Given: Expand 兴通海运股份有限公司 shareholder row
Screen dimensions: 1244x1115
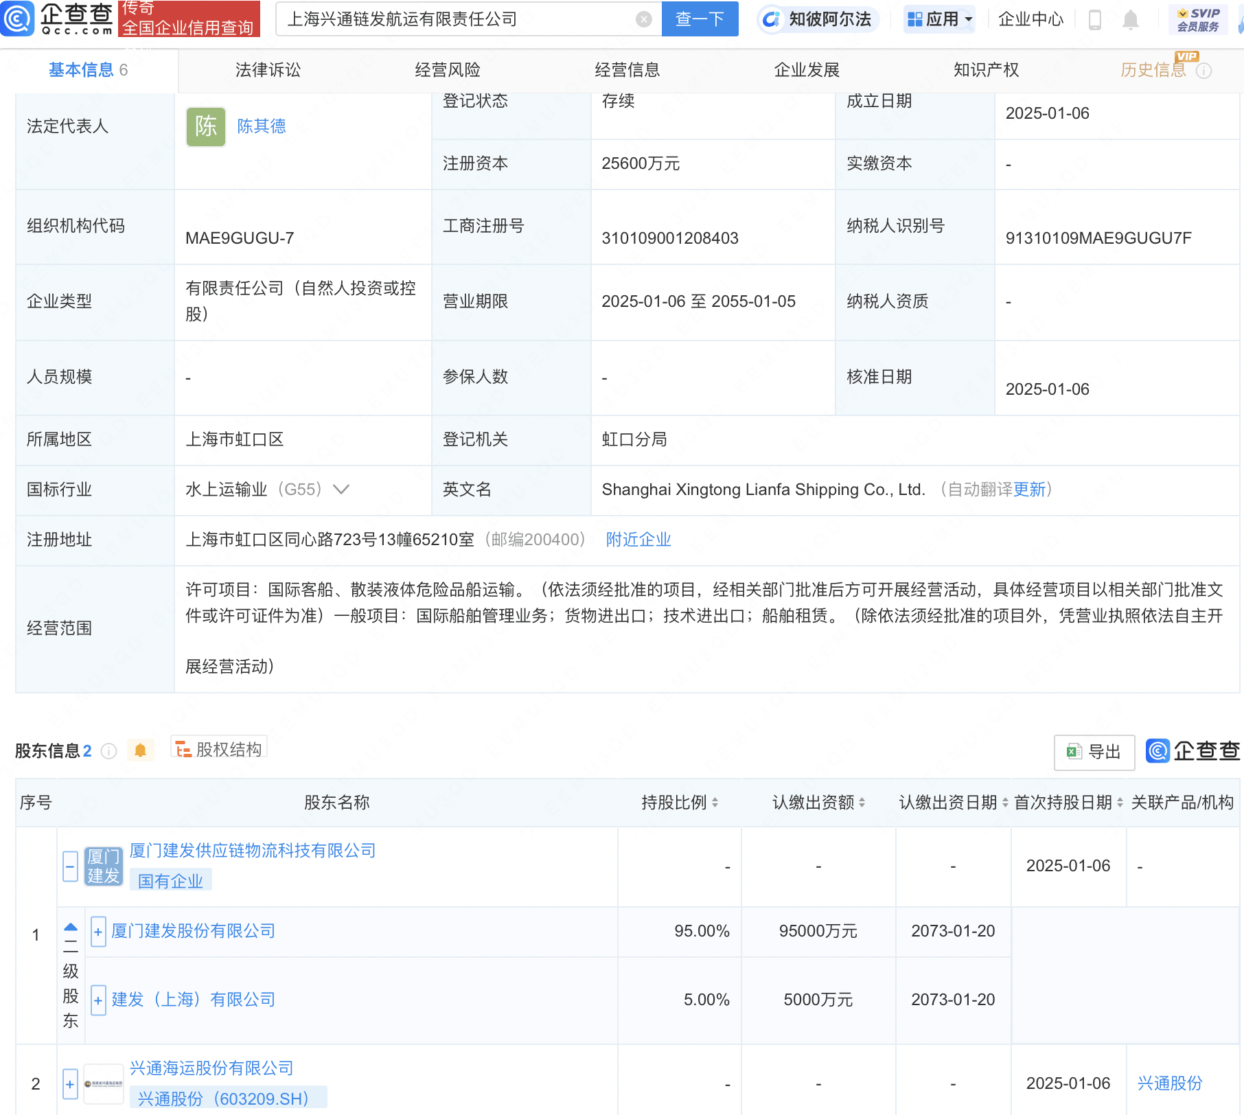Looking at the screenshot, I should 70,1084.
